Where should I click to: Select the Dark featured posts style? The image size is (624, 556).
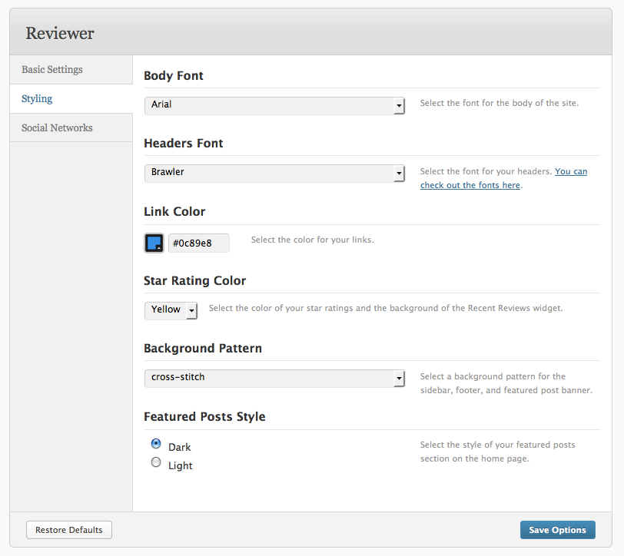156,443
